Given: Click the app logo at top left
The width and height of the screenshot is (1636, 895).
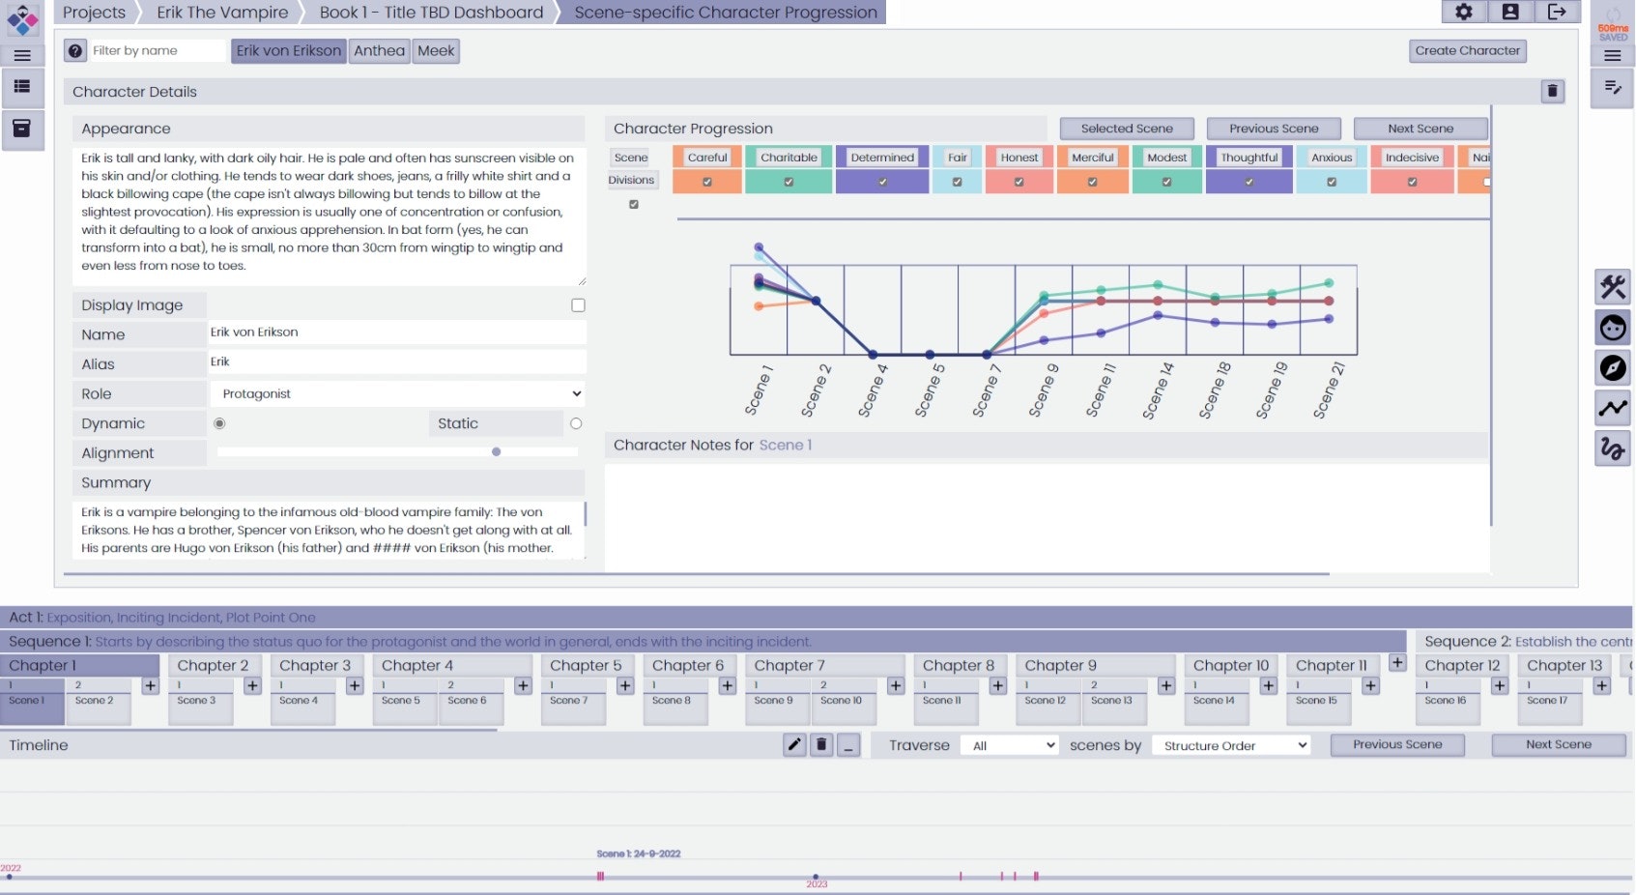Looking at the screenshot, I should pos(22,18).
